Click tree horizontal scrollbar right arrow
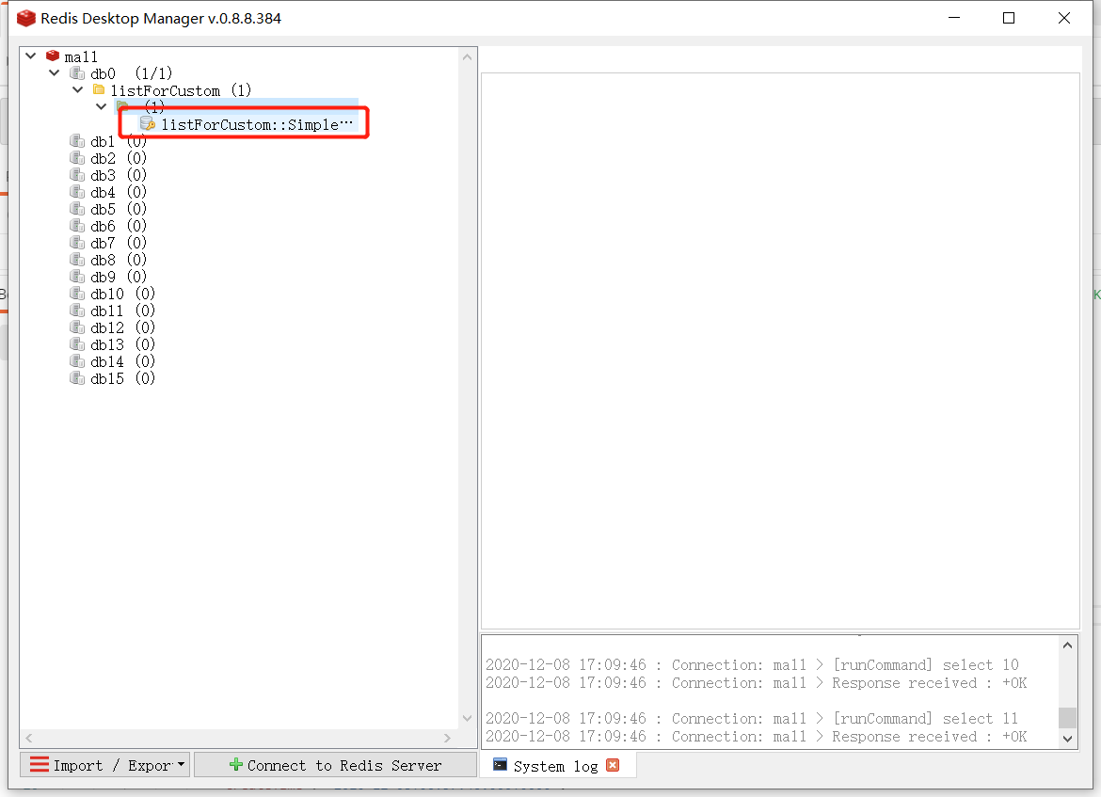Screen dimensions: 1101x797 (447, 738)
